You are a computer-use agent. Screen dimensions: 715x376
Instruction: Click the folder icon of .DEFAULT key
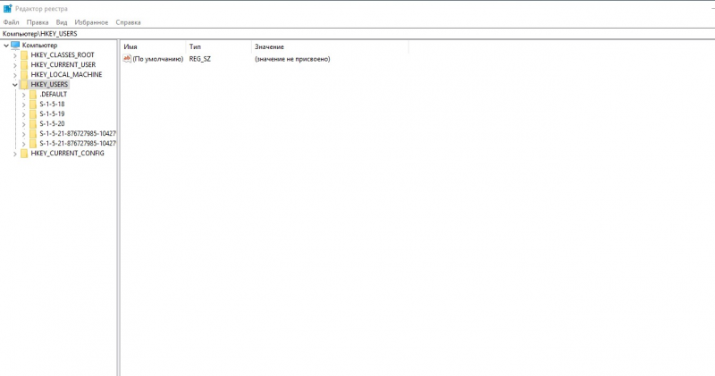pos(33,95)
